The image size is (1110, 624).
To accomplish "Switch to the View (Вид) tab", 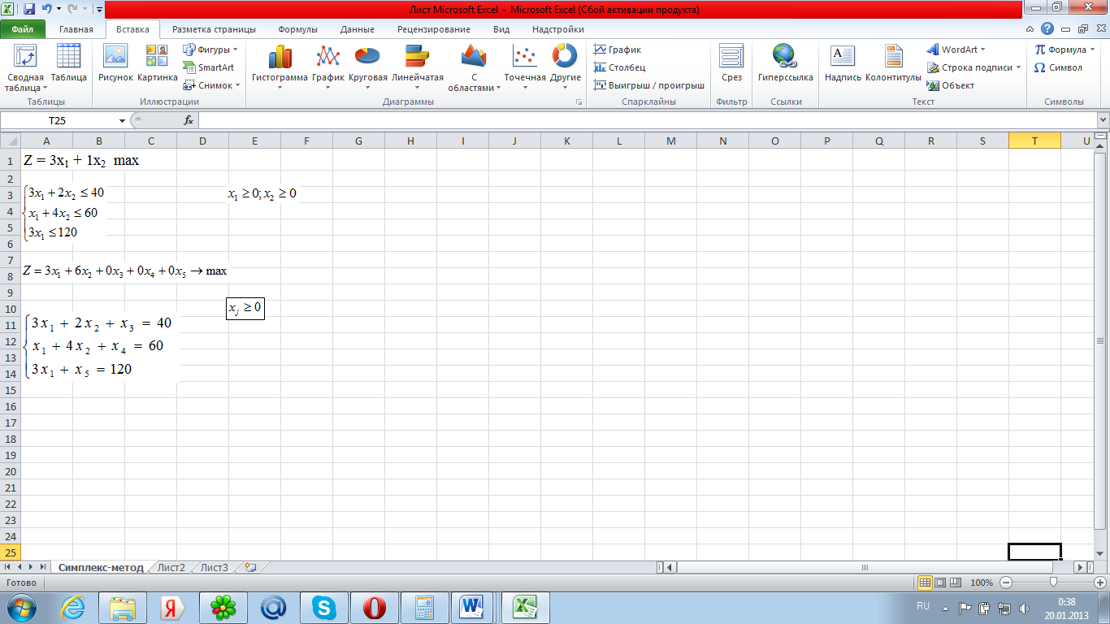I will point(501,29).
